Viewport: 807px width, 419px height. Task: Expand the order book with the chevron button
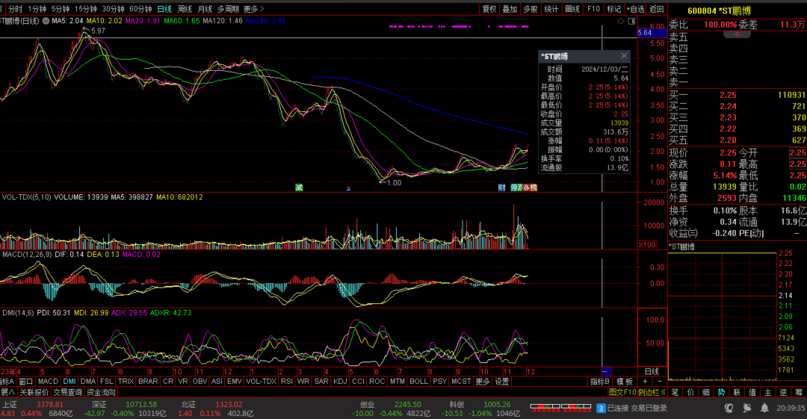pyautogui.click(x=737, y=34)
